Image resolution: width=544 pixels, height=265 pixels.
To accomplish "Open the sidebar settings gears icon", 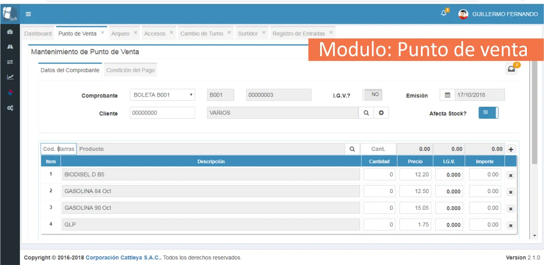I will pos(10,108).
